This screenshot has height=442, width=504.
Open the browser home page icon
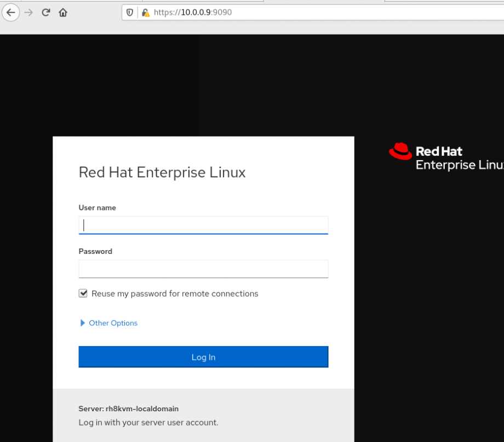click(x=62, y=12)
